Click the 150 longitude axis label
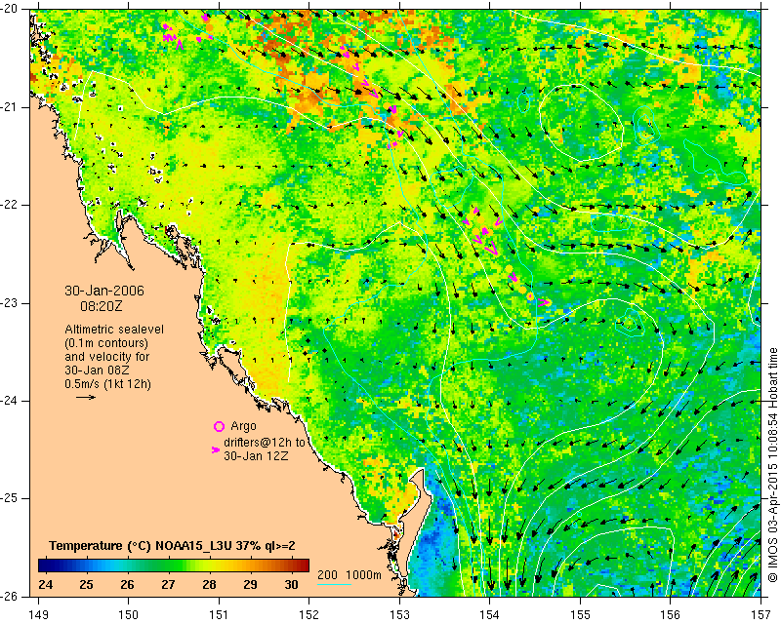The width and height of the screenshot is (781, 624). coord(129,615)
